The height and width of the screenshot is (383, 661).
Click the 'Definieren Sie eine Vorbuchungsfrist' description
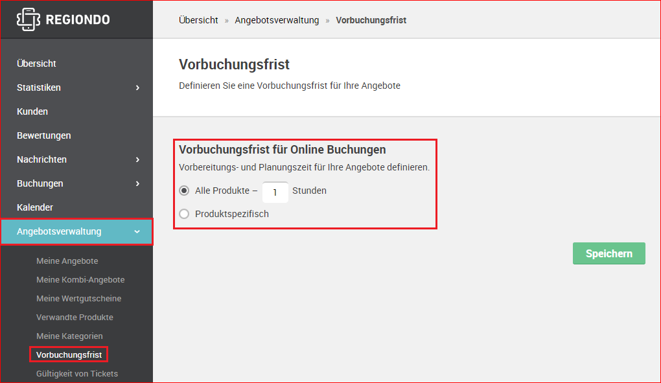[x=290, y=86]
